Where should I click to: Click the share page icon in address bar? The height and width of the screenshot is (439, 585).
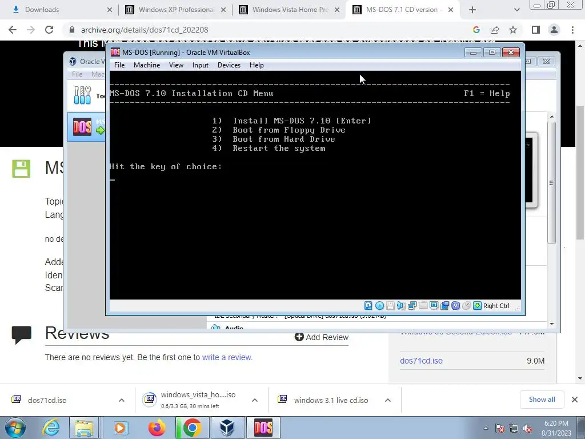495,30
